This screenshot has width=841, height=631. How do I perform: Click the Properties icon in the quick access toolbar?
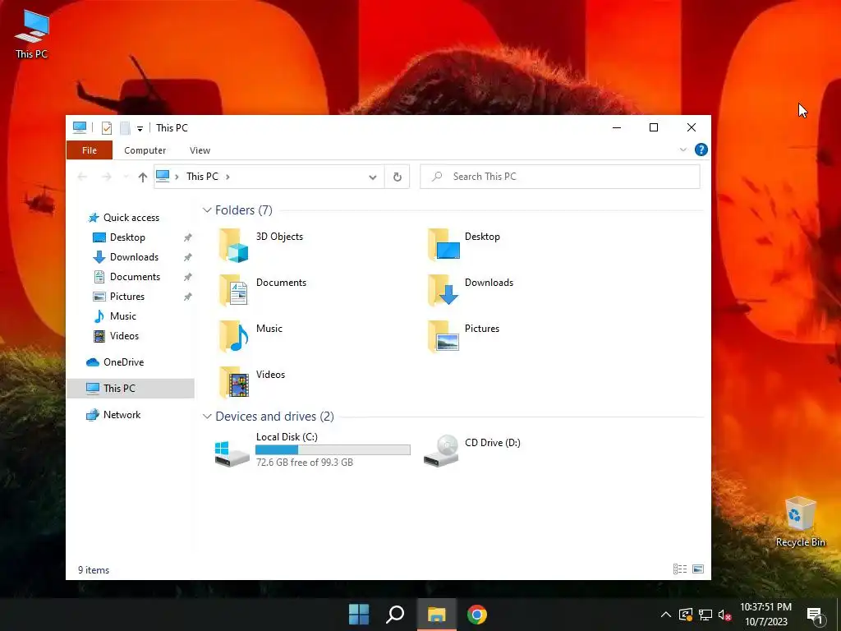107,127
